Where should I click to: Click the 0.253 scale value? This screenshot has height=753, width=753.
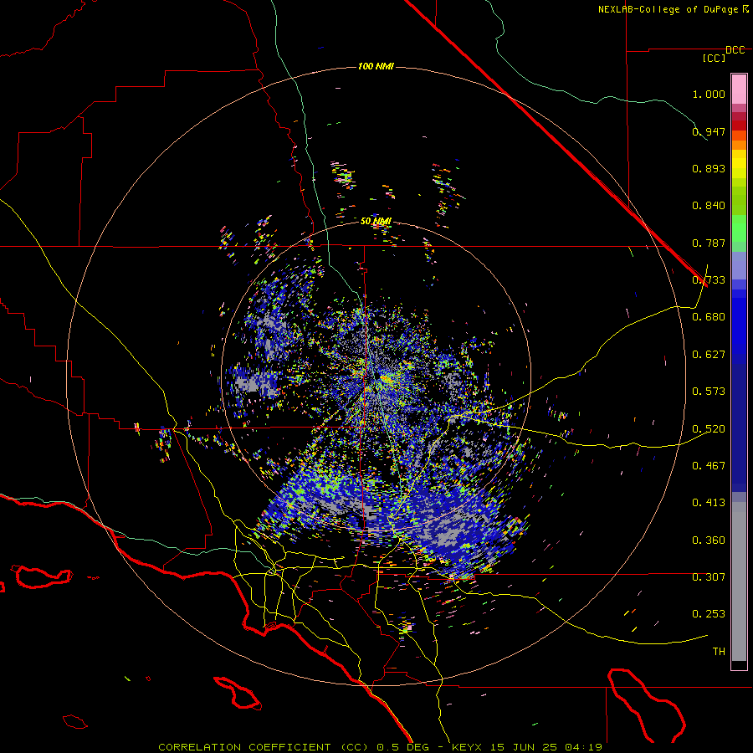point(709,614)
